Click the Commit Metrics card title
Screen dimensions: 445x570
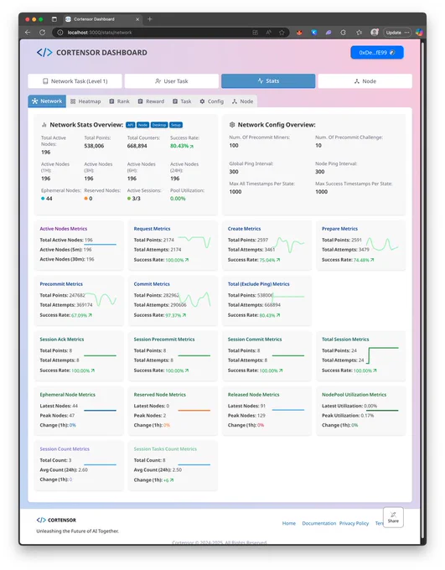152,284
